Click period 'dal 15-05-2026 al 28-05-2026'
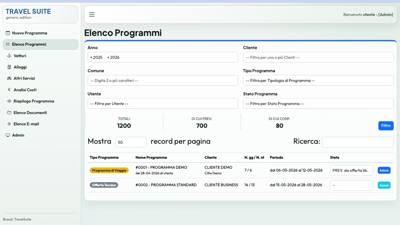This screenshot has width=400, height=225. tap(296, 185)
